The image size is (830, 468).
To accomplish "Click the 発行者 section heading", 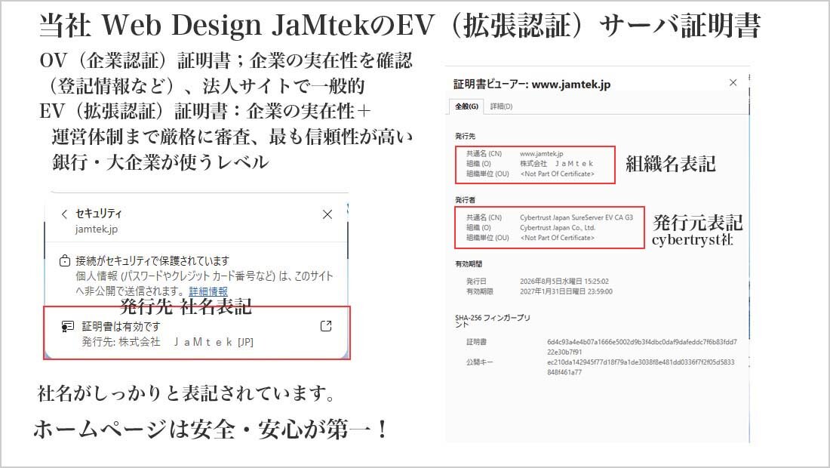I will (466, 200).
